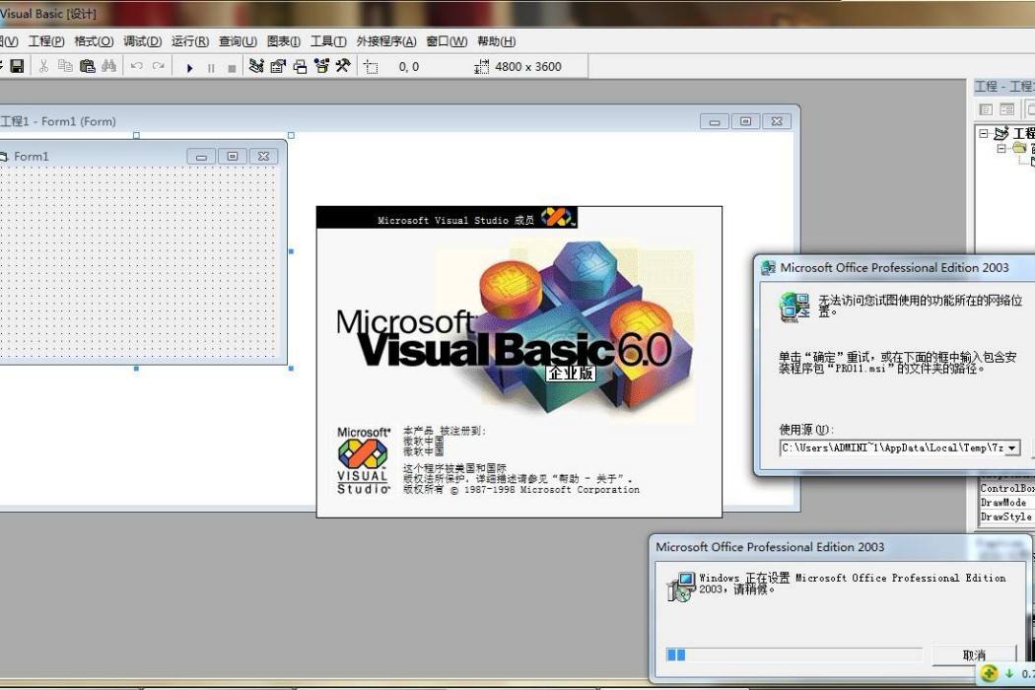Show the Toolbox with hammer-wrench icon
The image size is (1035, 690).
click(x=343, y=66)
